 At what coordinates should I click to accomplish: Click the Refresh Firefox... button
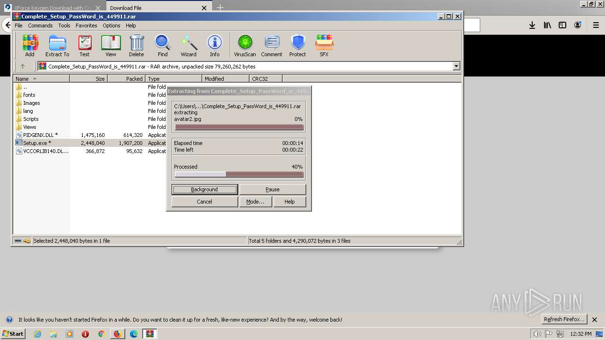[x=564, y=319]
